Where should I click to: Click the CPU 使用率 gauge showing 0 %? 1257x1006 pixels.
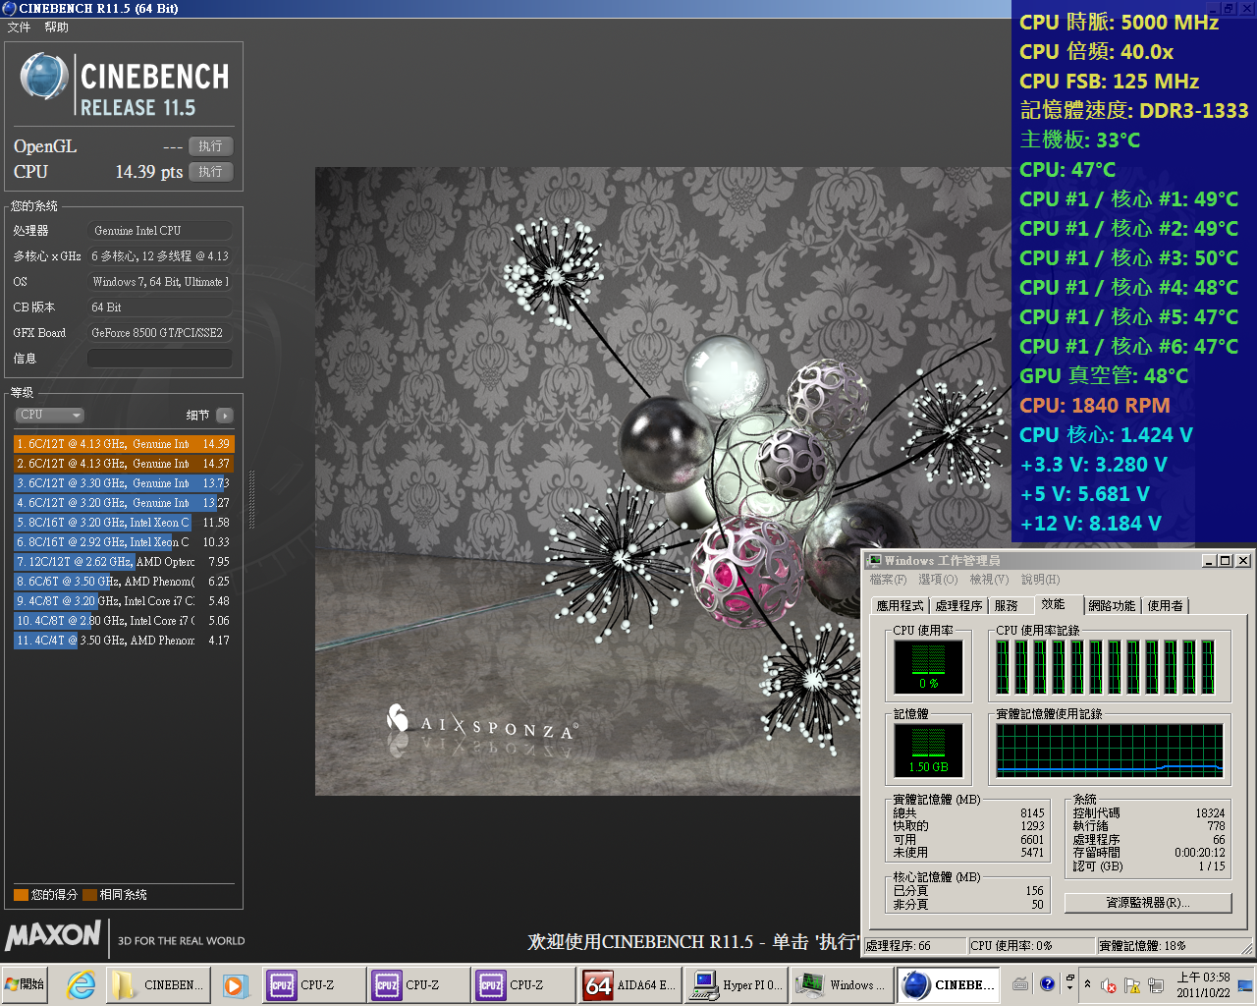pos(928,667)
